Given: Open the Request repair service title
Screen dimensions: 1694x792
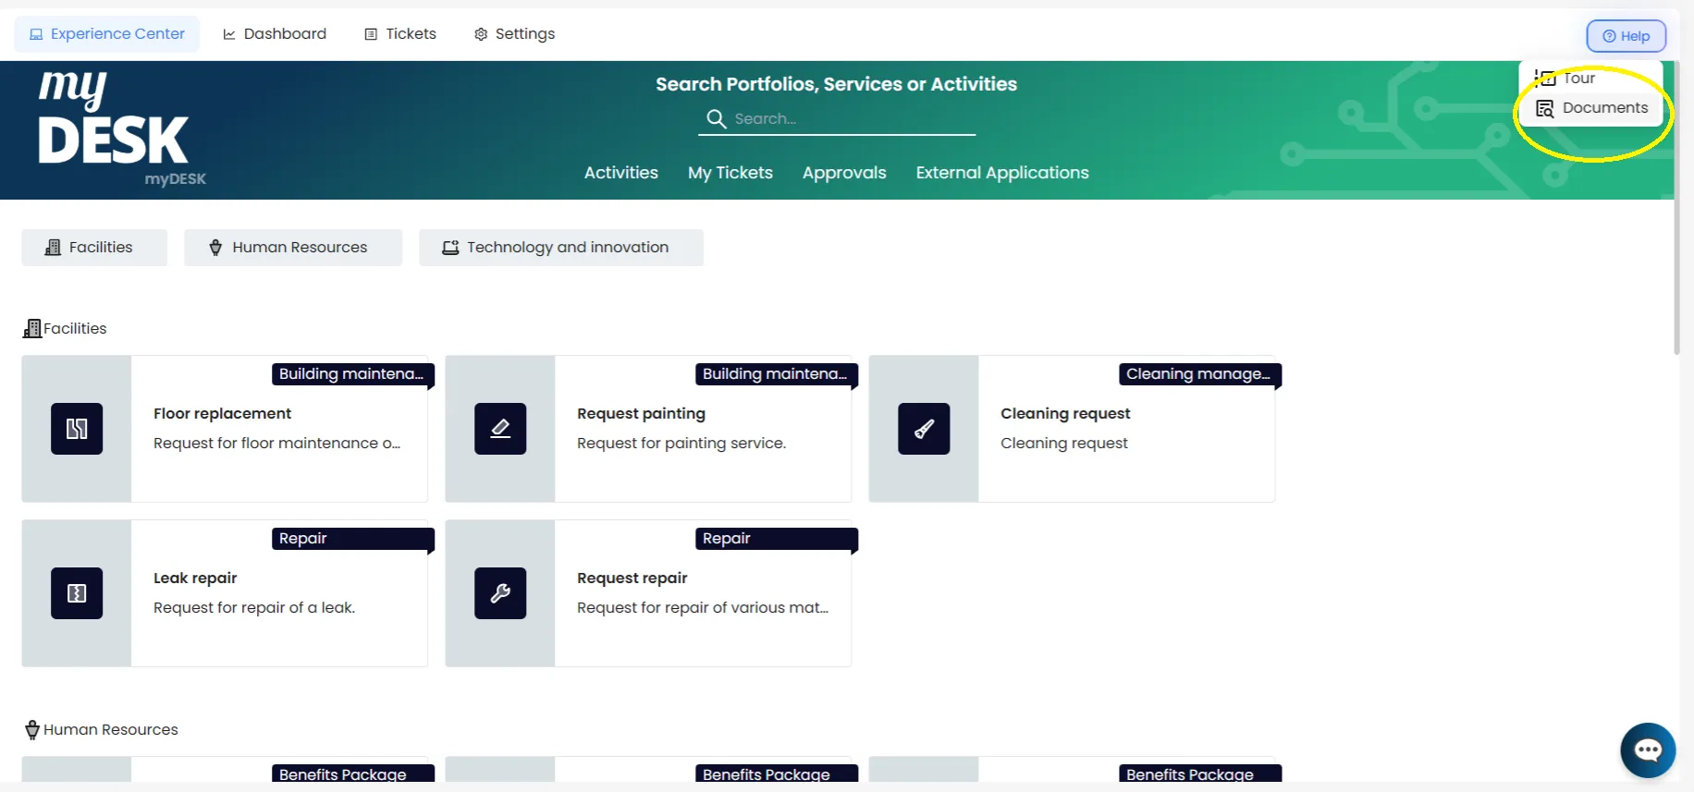Looking at the screenshot, I should [632, 579].
